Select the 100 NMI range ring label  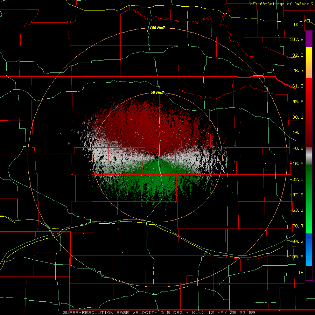tap(157, 28)
